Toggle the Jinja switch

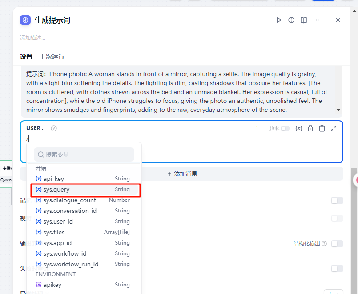point(285,128)
